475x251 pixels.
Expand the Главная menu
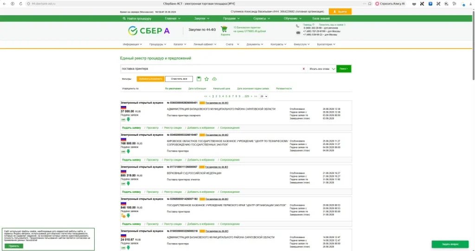173,19
